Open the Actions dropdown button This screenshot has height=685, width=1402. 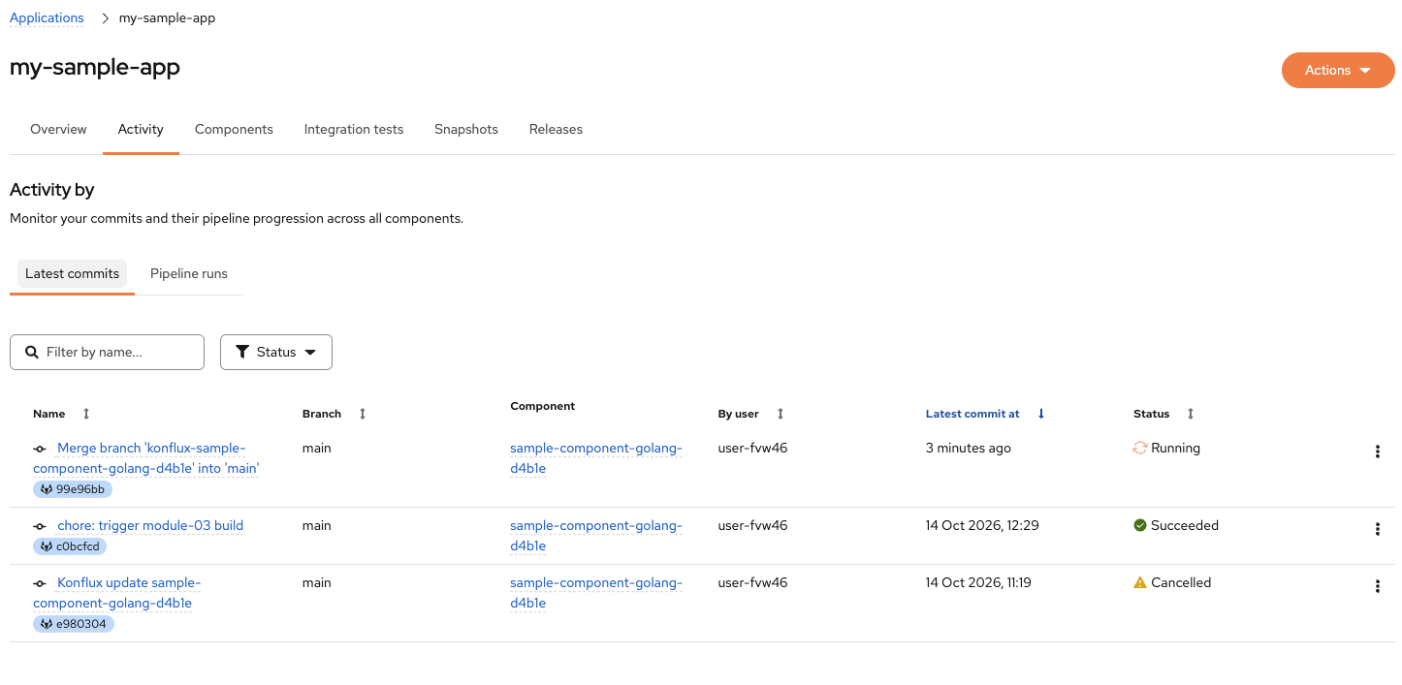point(1338,70)
